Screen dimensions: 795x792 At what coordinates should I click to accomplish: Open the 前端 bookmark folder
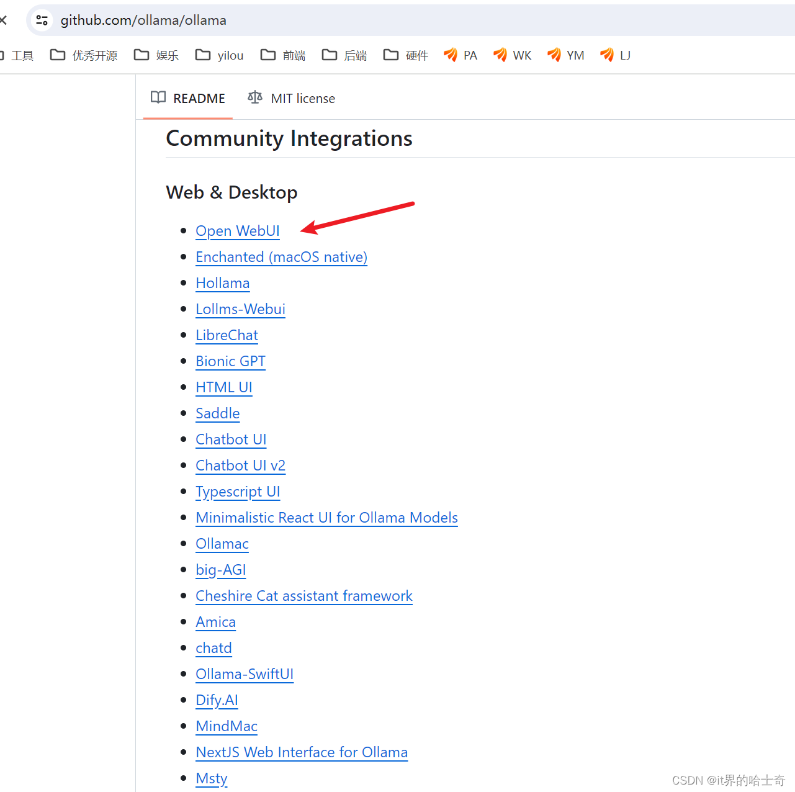click(x=283, y=55)
